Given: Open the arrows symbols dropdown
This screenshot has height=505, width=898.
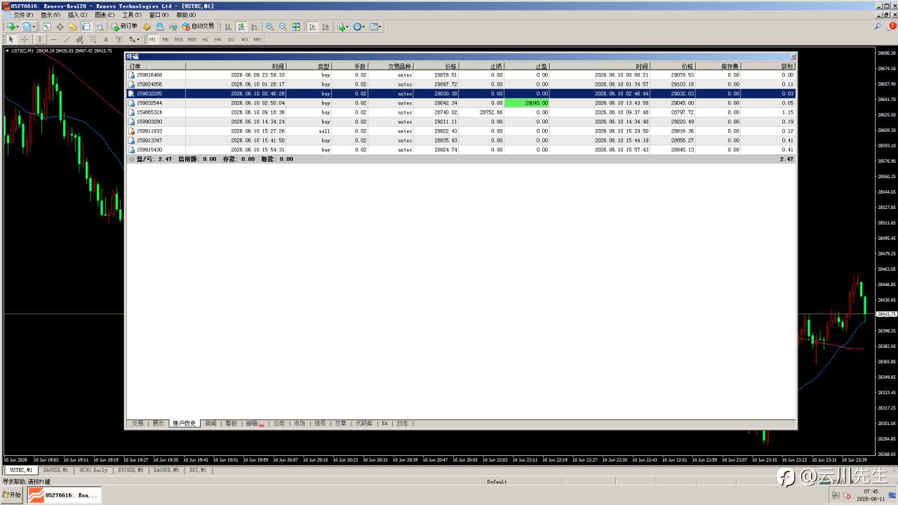Looking at the screenshot, I should (134, 39).
